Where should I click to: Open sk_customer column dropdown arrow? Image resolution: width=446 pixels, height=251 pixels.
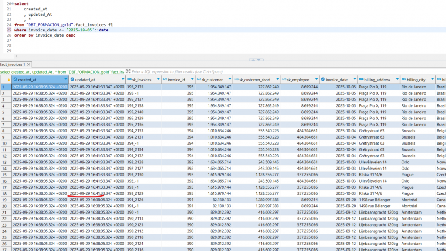pos(230,80)
